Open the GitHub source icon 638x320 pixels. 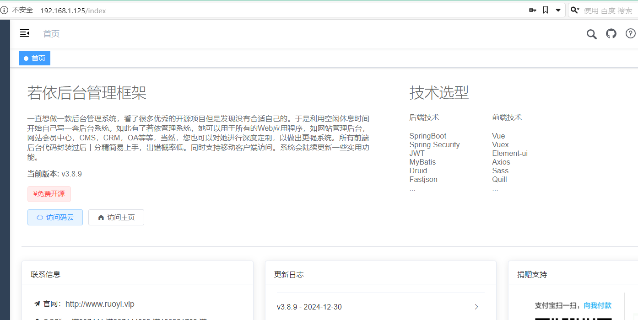[611, 33]
